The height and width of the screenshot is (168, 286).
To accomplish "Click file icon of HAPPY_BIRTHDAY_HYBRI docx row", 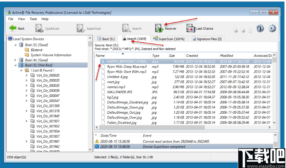I will pyautogui.click(x=103, y=61).
